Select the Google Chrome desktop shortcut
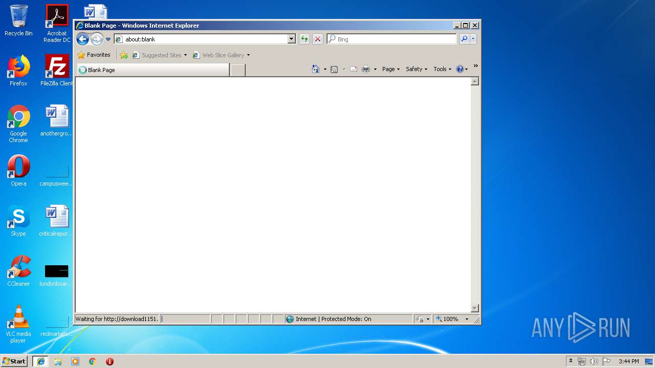 [18, 124]
